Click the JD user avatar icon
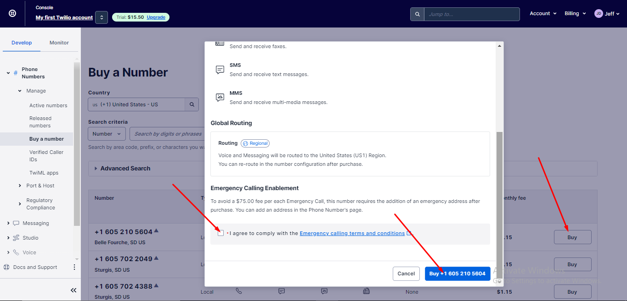Image resolution: width=627 pixels, height=301 pixels. 599,14
